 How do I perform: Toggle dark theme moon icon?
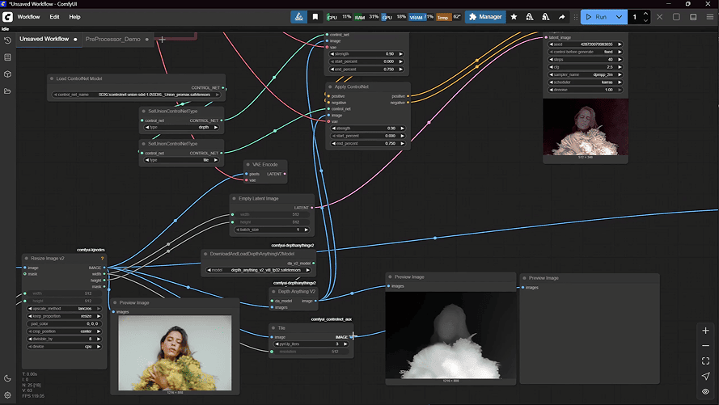click(7, 378)
